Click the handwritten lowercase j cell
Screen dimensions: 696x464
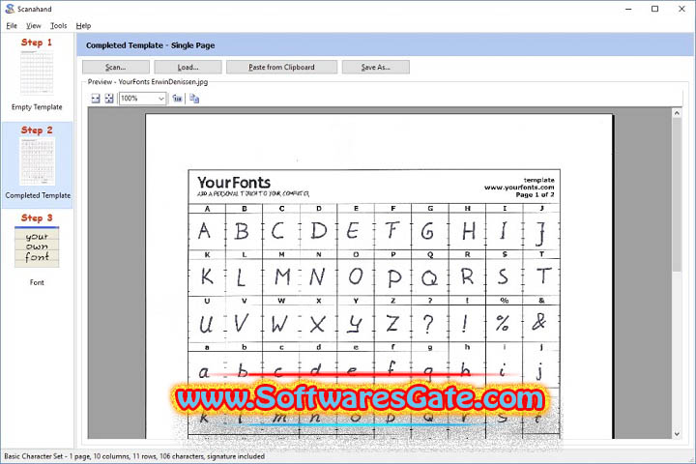pyautogui.click(x=541, y=370)
